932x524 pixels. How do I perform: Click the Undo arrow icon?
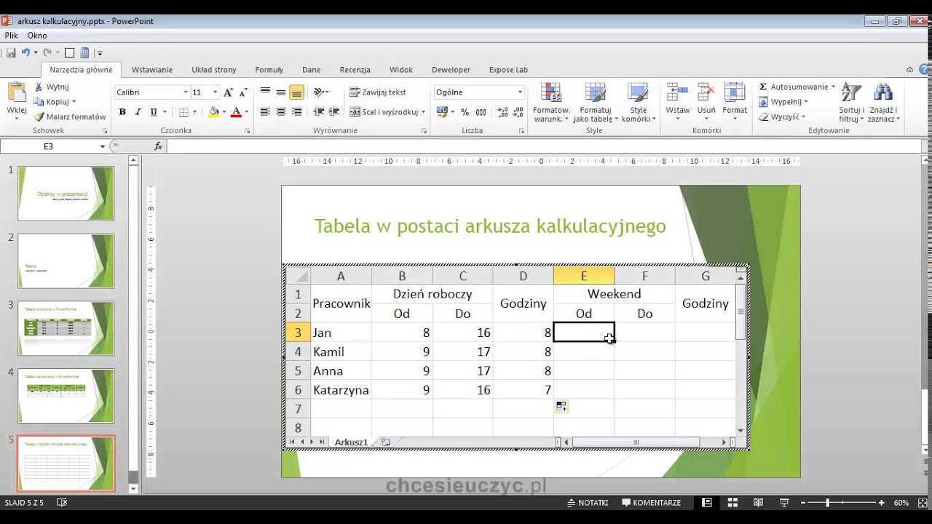pos(25,52)
